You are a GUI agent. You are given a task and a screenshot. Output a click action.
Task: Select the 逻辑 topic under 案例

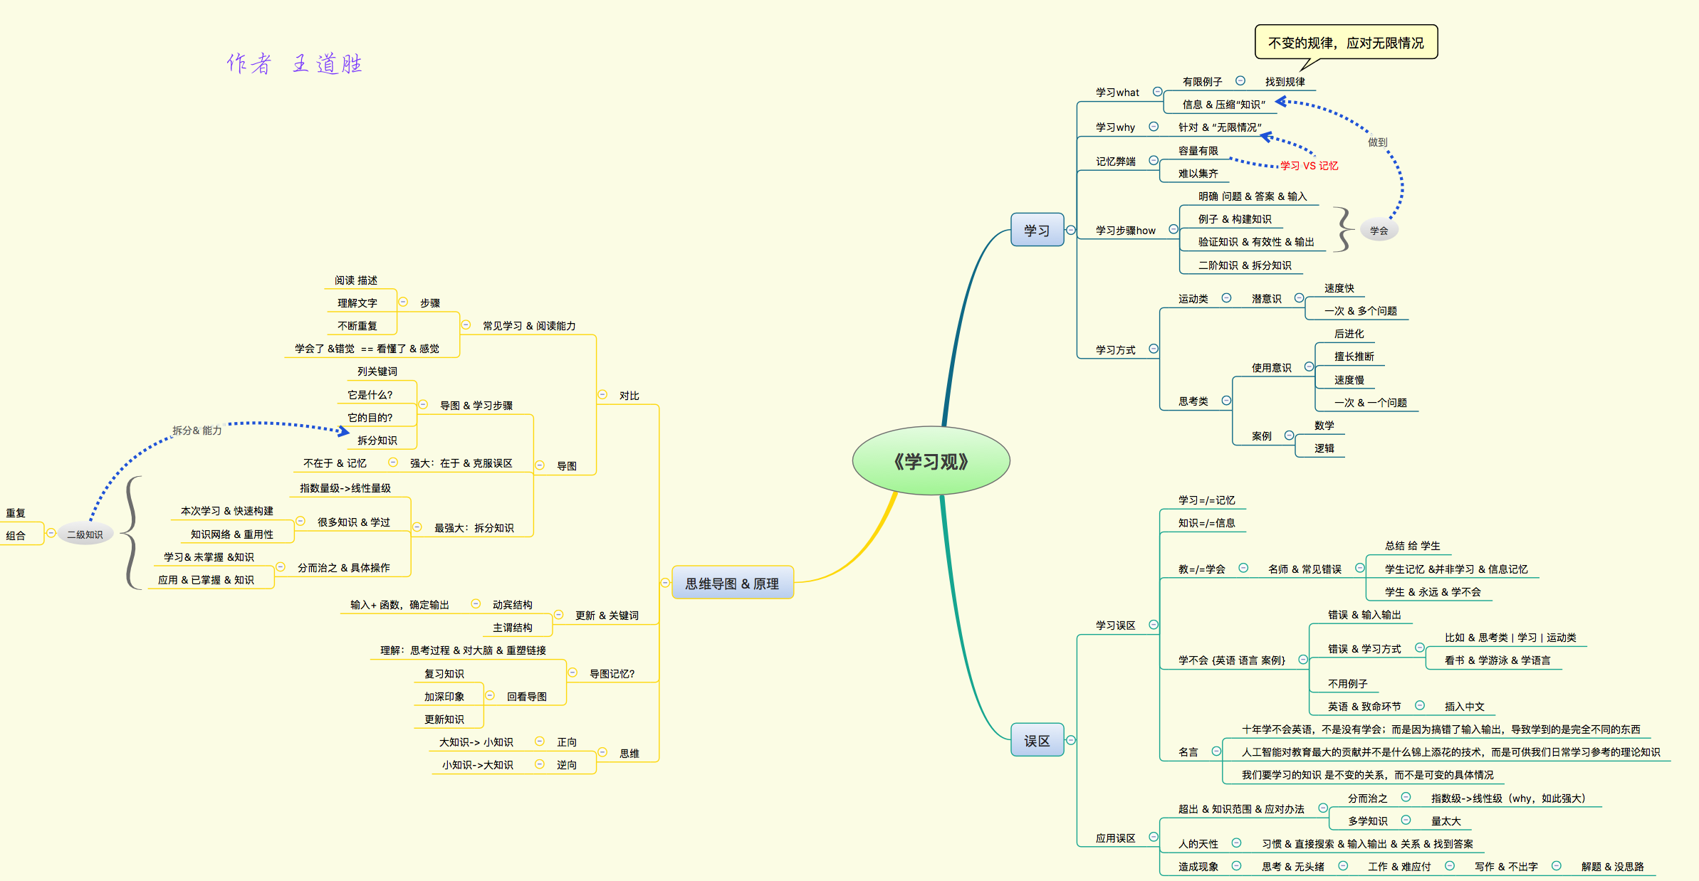point(1324,448)
